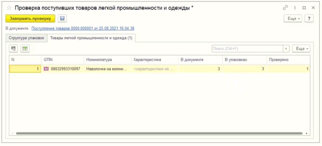
Task: Expand the table's Еще dropdown menu
Action: click(x=301, y=49)
